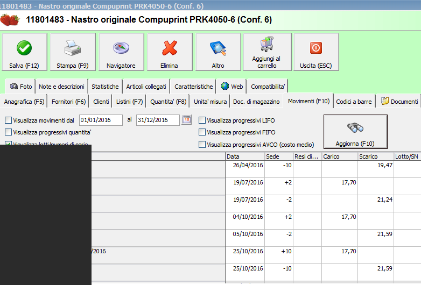Open the Compatibilita' tab
The image size is (421, 285).
point(268,87)
